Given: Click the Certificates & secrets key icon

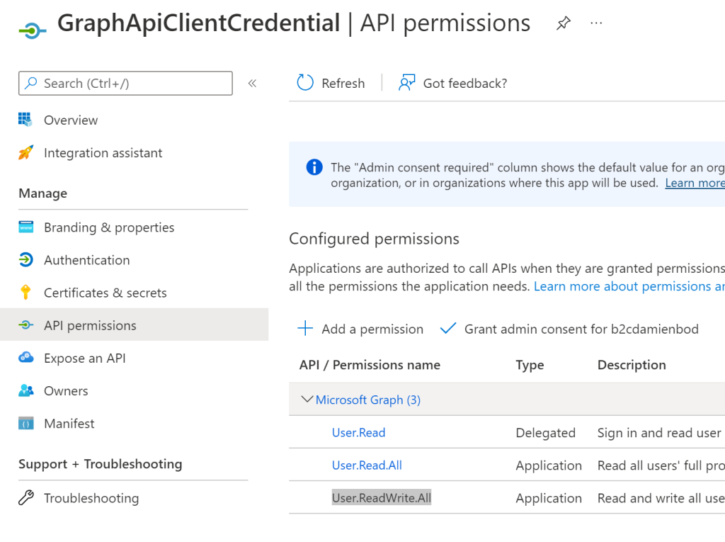Looking at the screenshot, I should pos(26,293).
